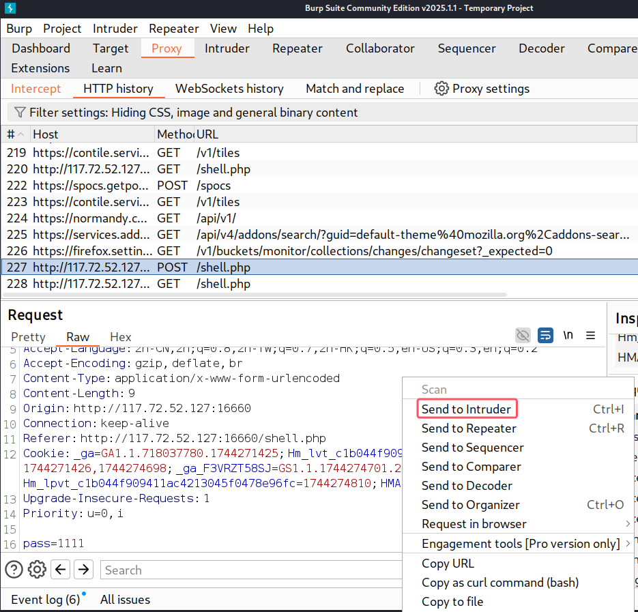
Task: Switch request view to Pretty
Action: (x=28, y=336)
